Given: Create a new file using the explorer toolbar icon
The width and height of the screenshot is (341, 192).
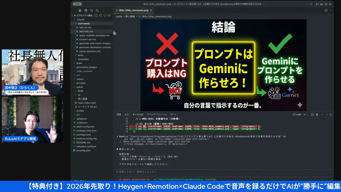Looking at the screenshot, I should tap(96, 15).
